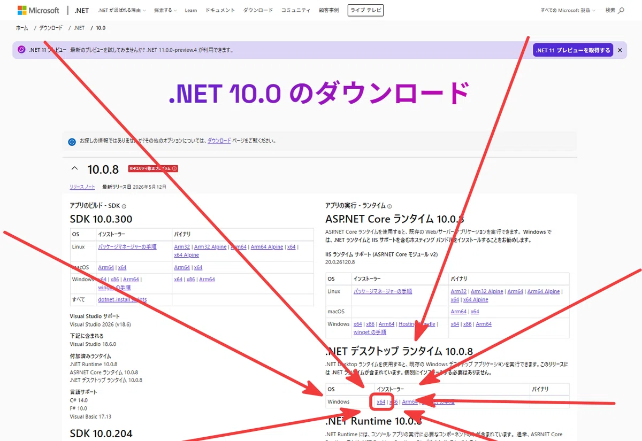Viewport: 642px width, 441px height.
Task: Open the コミュニティ nav item
Action: click(x=295, y=10)
